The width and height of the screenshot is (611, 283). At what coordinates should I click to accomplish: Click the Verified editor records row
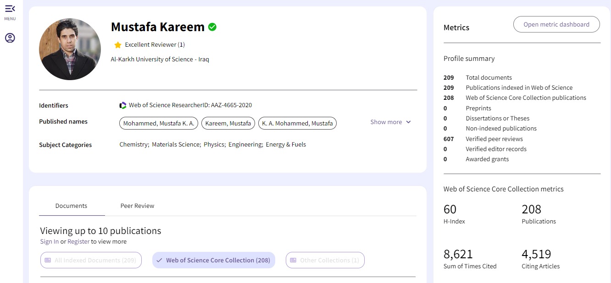pos(485,149)
